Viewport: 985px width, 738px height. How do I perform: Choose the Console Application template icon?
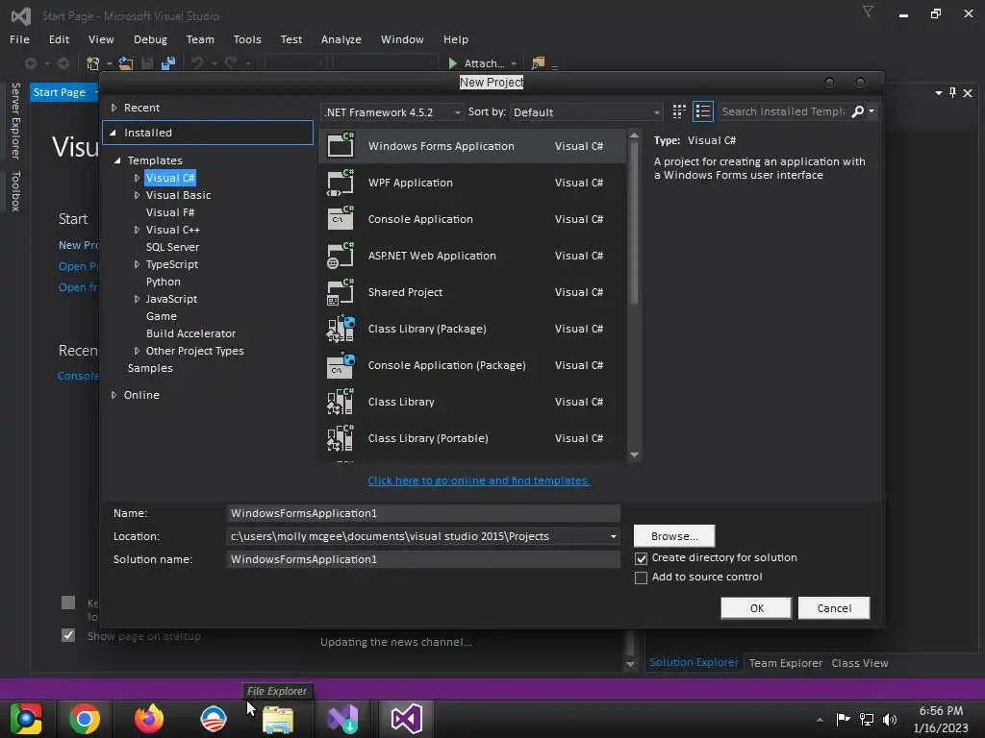341,218
